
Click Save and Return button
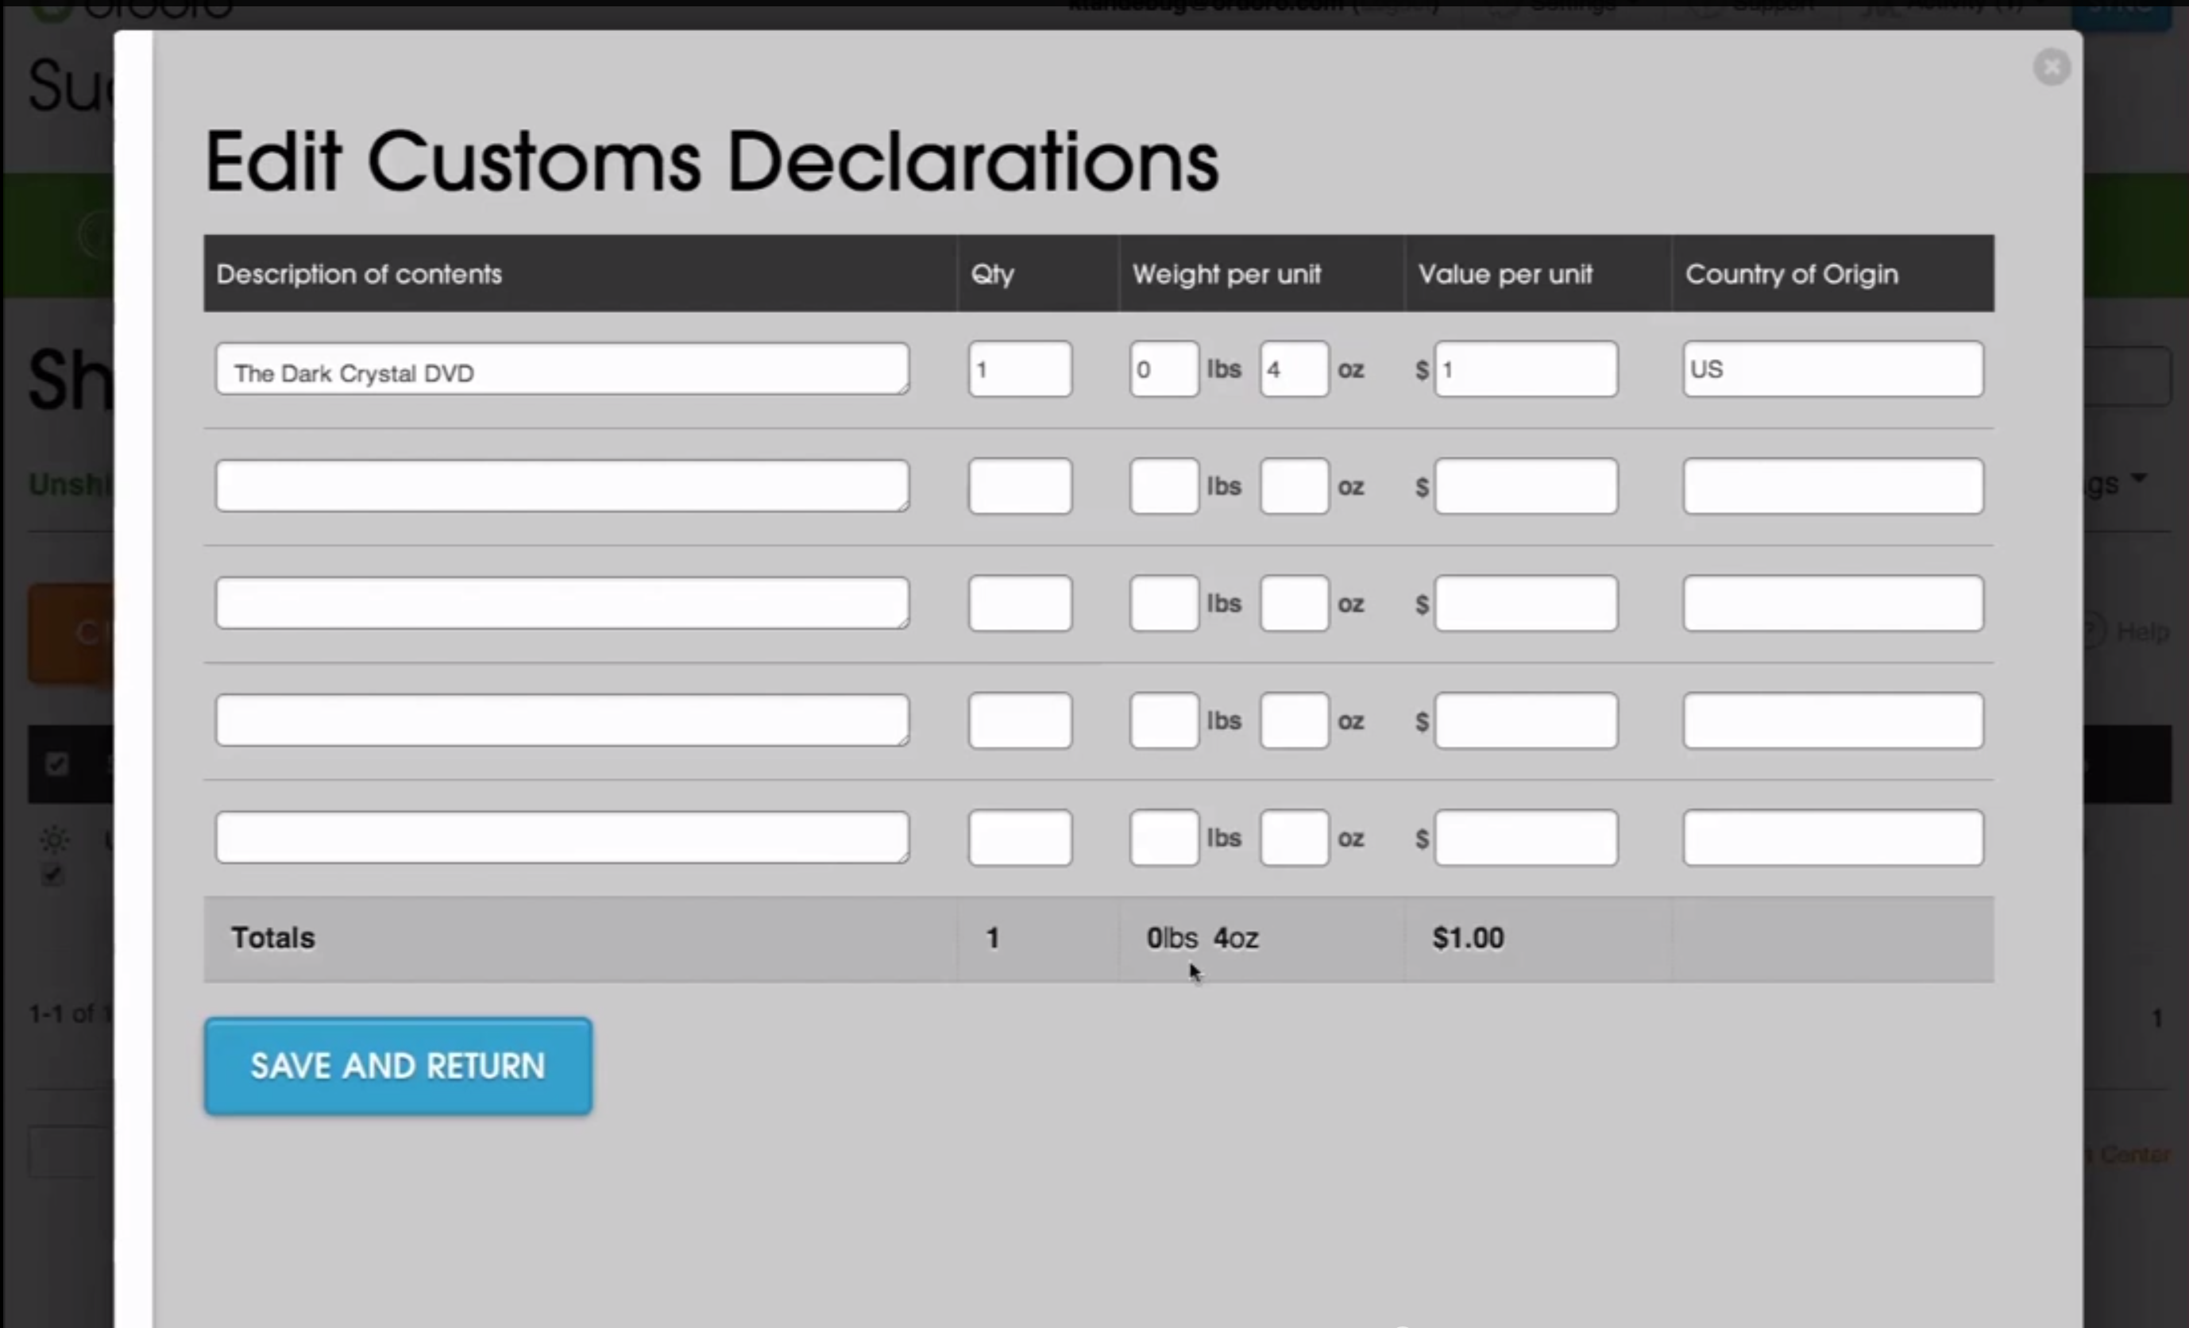[x=398, y=1065]
